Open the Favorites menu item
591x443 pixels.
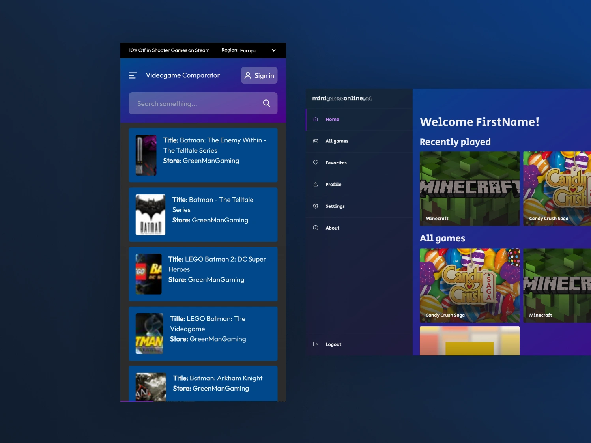[359, 163]
